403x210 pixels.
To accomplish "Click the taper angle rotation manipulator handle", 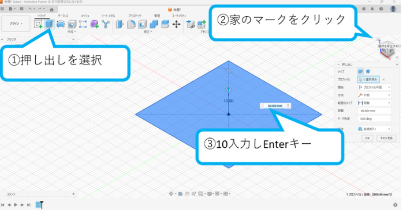I will pyautogui.click(x=229, y=71).
